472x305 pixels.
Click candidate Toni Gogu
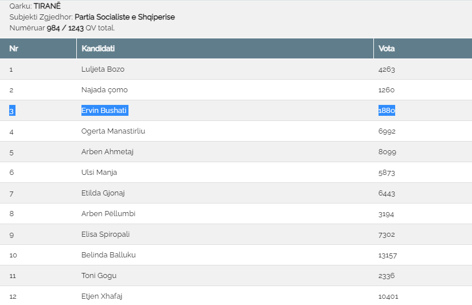coord(99,276)
